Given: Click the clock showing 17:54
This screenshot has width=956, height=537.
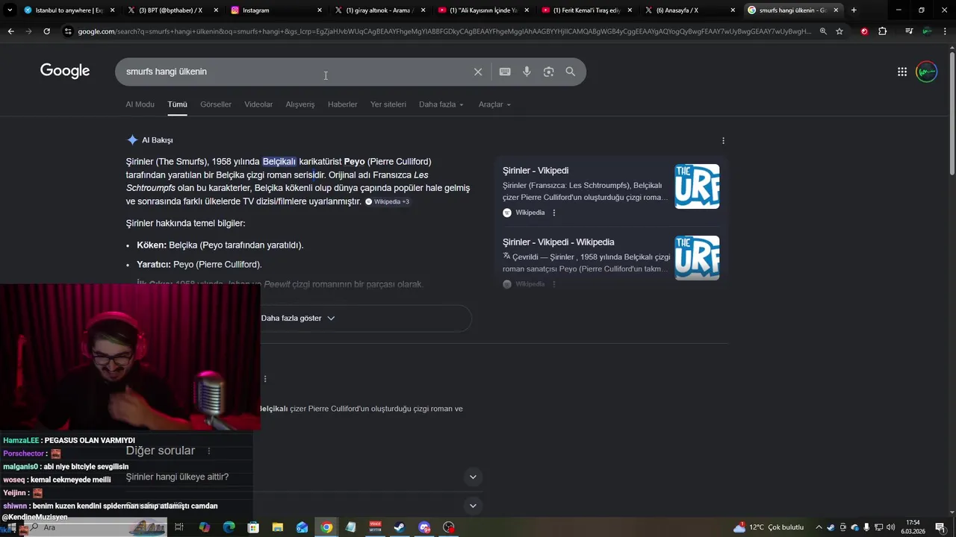Looking at the screenshot, I should tap(913, 527).
